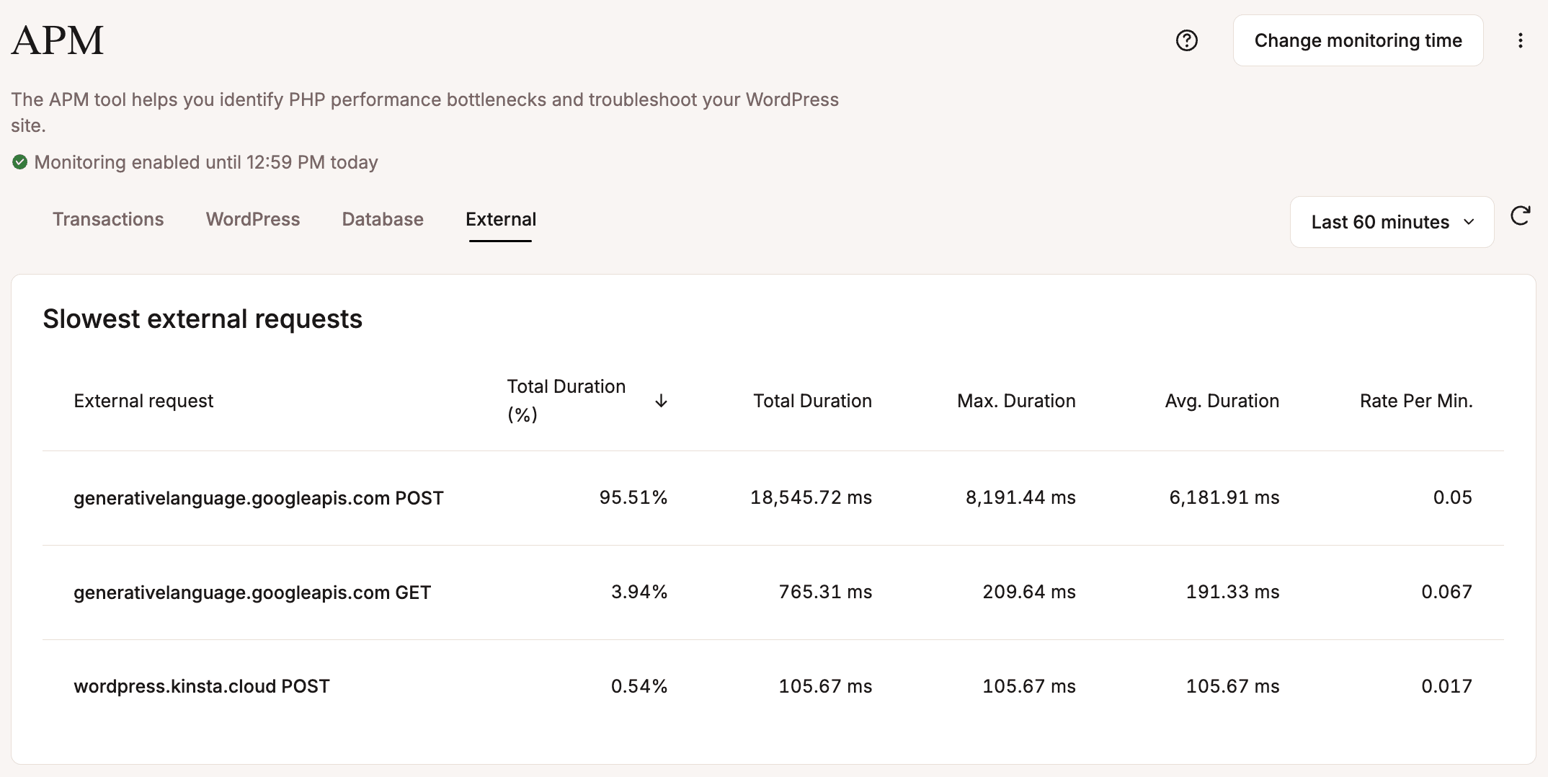The width and height of the screenshot is (1548, 777).
Task: Open generativelanguage.googleapis.com POST request row
Action: pyautogui.click(x=773, y=498)
